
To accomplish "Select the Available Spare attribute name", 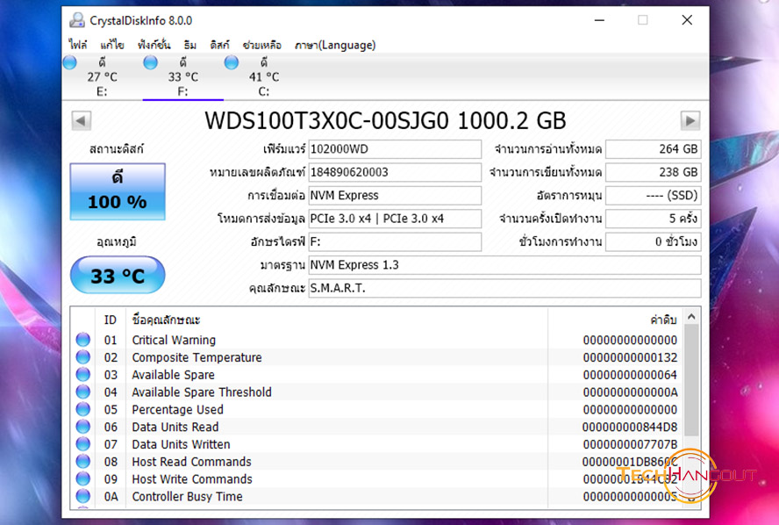I will (x=174, y=375).
